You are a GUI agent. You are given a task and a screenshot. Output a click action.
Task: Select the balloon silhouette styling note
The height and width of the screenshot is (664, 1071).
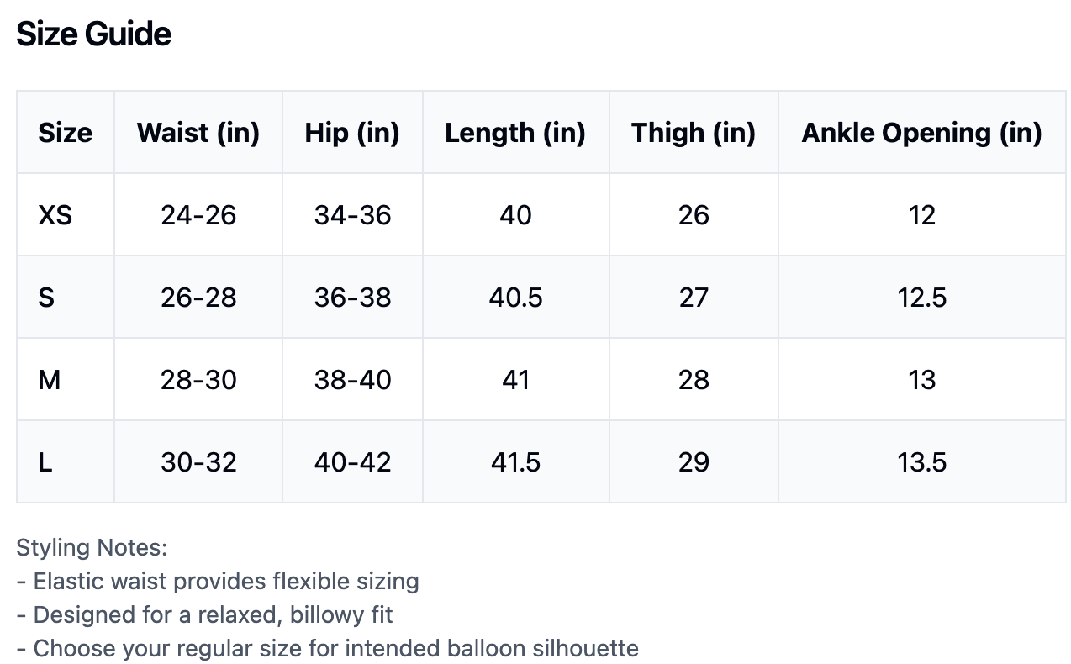[x=327, y=649]
